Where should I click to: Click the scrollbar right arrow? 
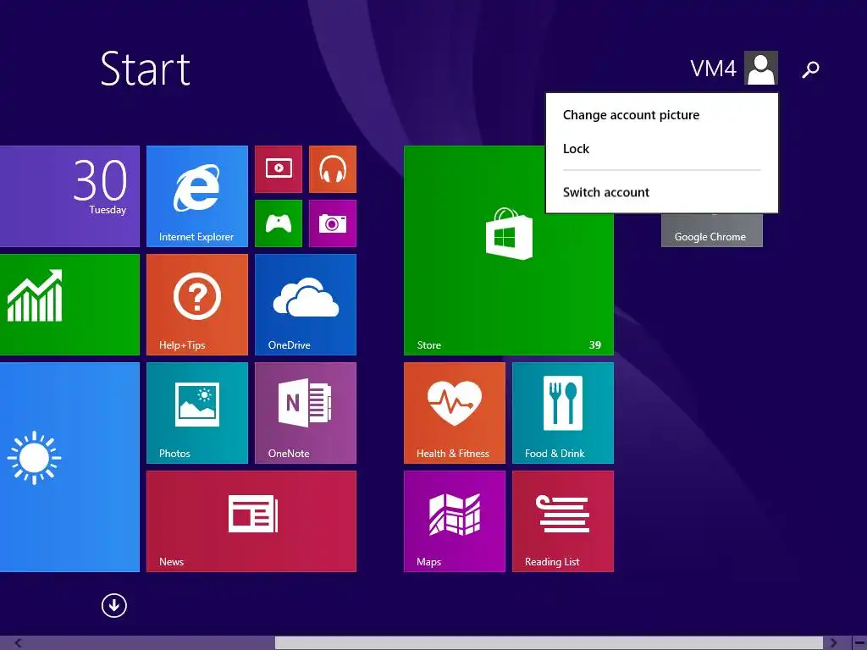833,643
